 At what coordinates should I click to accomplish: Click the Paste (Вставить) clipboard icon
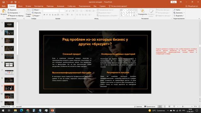coord(4,11)
